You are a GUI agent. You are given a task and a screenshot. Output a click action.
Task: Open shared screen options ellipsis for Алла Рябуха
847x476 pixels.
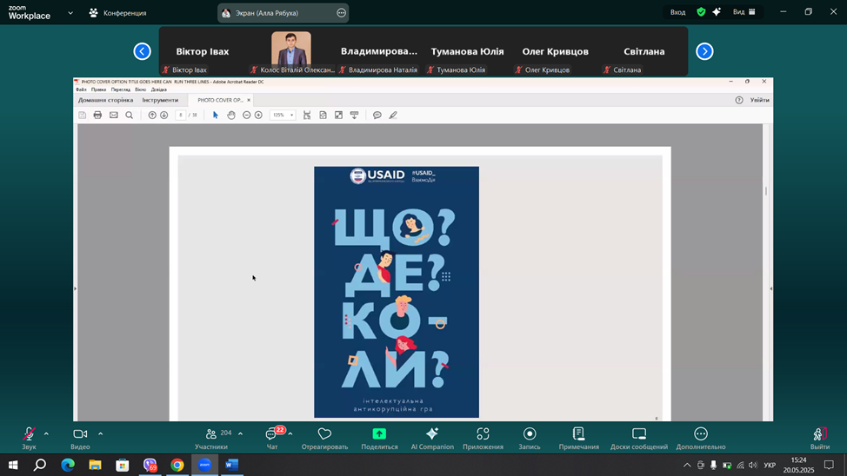[x=341, y=13]
